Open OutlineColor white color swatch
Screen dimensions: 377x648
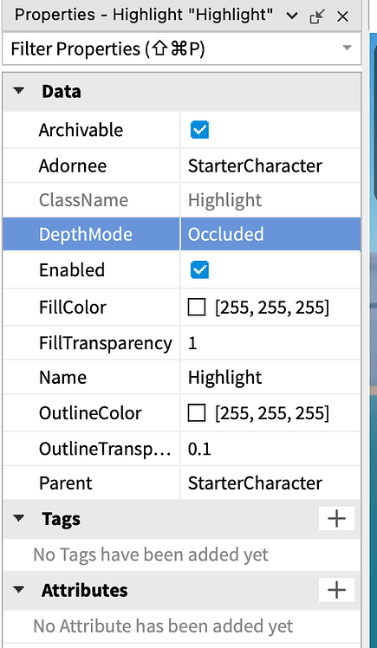click(197, 413)
